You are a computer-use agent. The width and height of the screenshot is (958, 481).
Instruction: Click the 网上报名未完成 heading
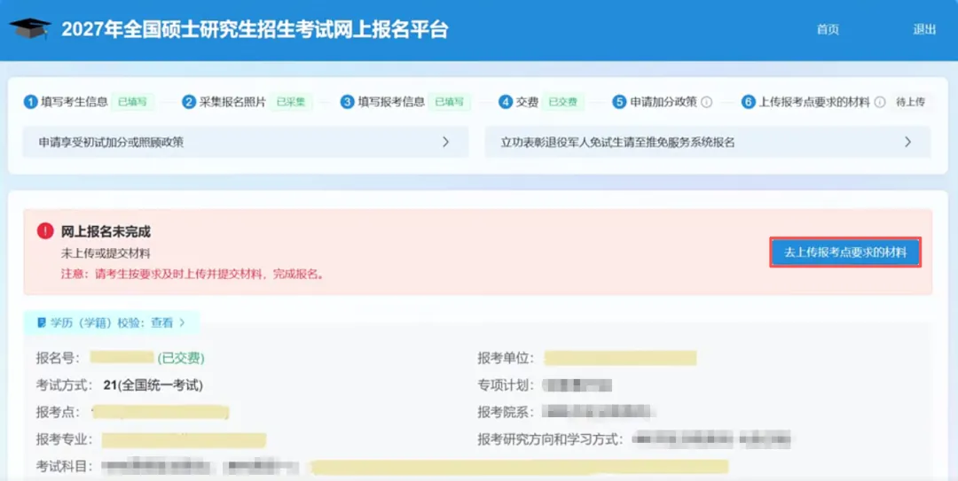click(x=106, y=231)
